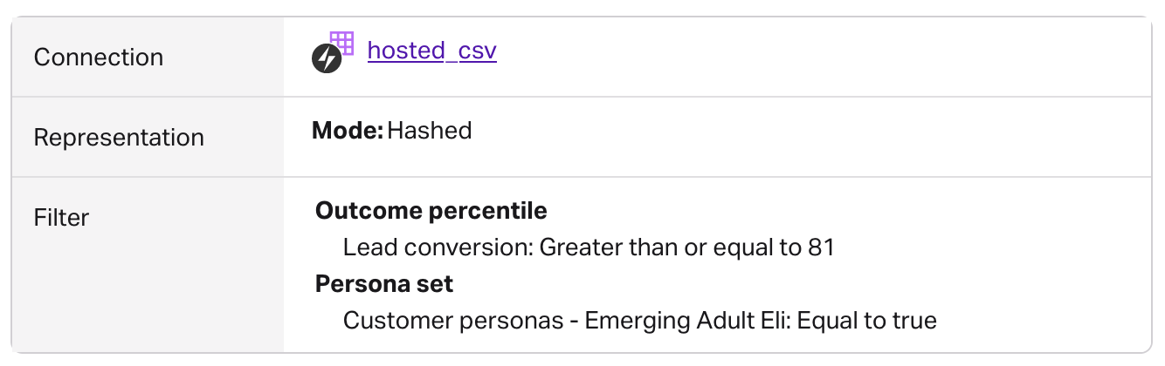1165x366 pixels.
Task: Click the hosted_csv connection link
Action: point(431,51)
